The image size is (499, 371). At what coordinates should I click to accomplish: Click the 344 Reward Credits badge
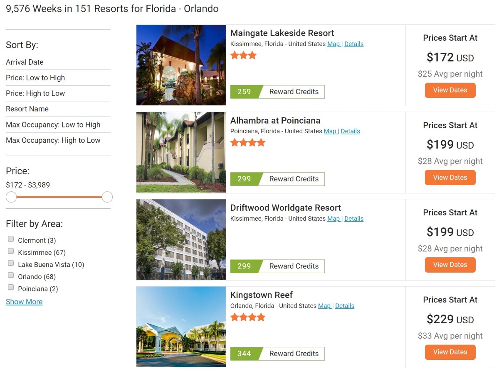[x=277, y=354]
